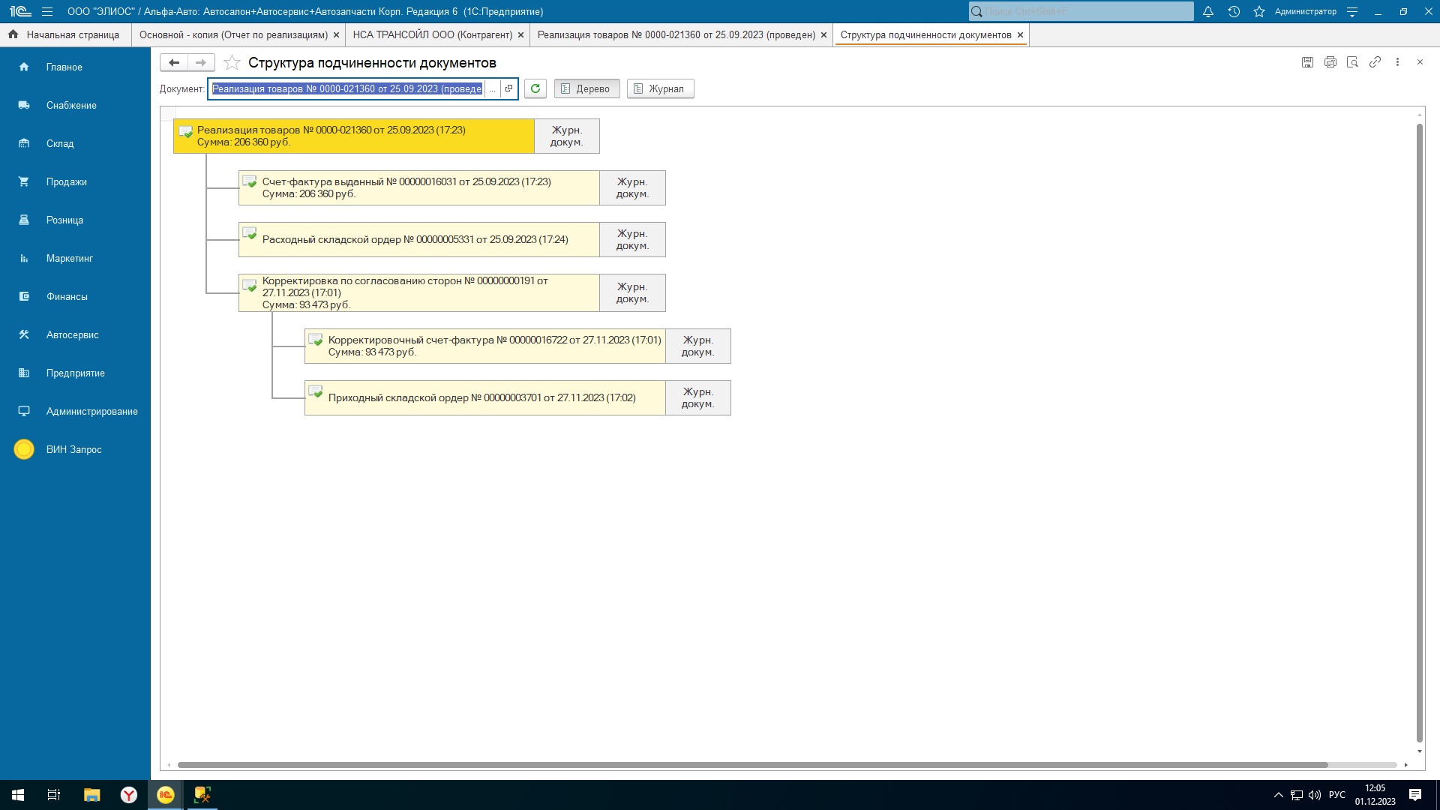
Task: Open notifications bell icon
Action: [1208, 11]
